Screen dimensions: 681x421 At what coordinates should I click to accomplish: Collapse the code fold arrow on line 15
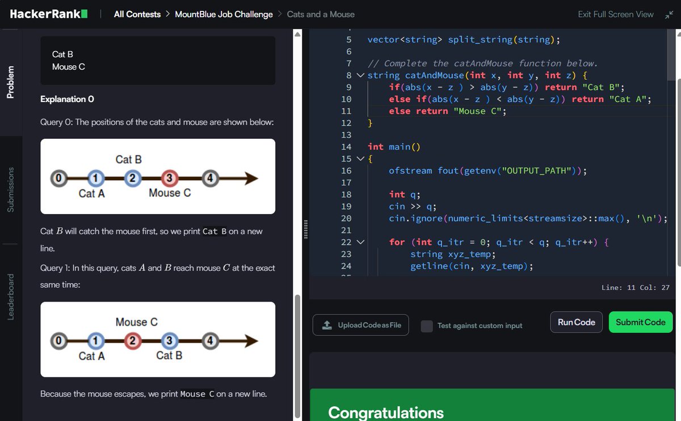pyautogui.click(x=361, y=159)
